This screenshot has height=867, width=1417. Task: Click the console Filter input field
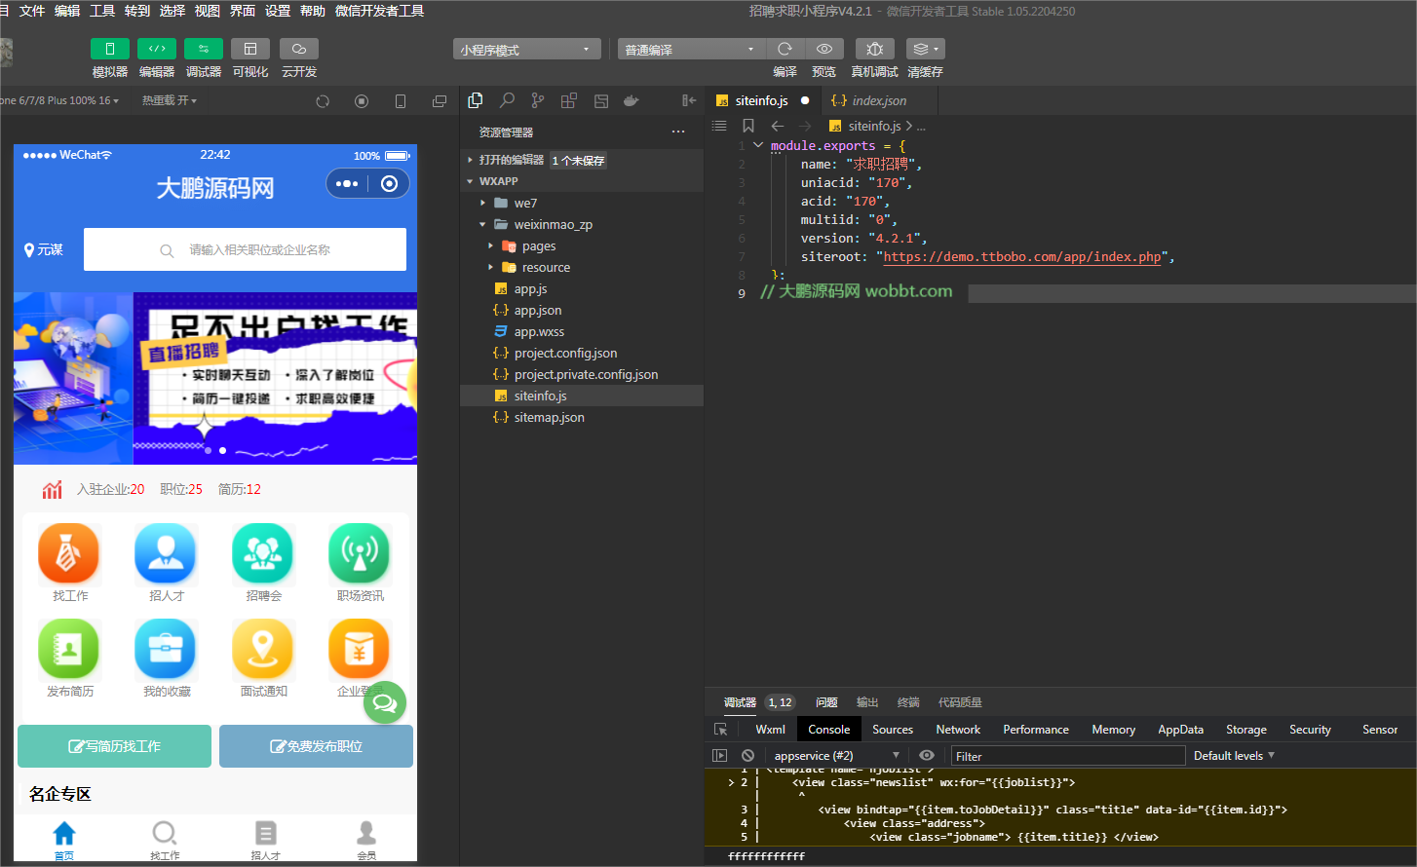(x=1067, y=756)
